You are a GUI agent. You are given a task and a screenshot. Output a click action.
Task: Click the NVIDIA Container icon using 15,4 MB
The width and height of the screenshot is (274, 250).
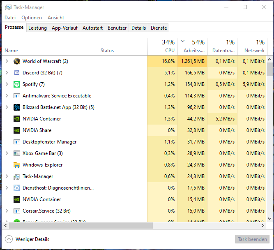point(17,199)
